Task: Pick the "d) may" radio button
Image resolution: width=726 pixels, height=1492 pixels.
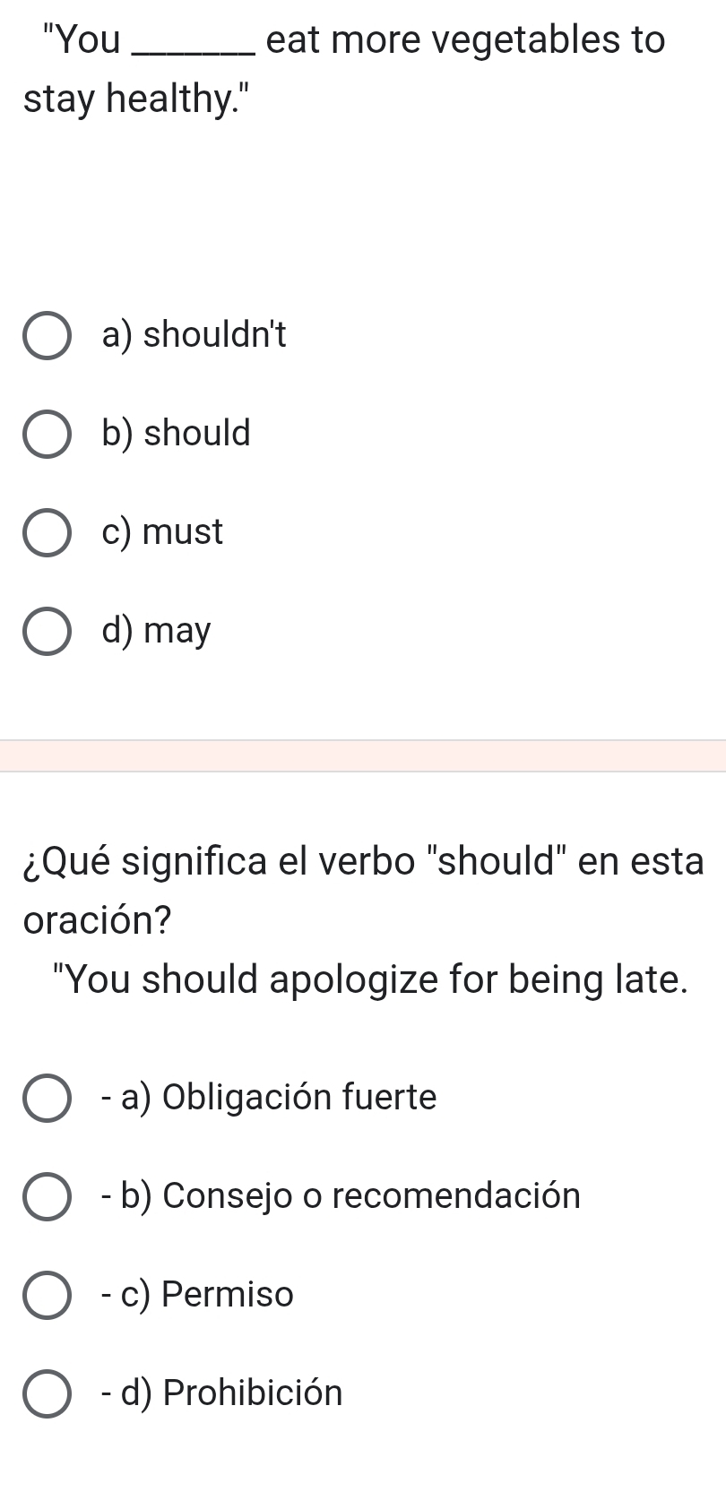Action: point(47,632)
